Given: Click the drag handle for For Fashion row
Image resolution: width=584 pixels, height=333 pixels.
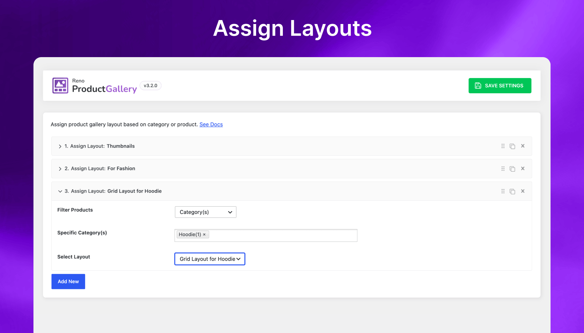Looking at the screenshot, I should click(x=503, y=169).
